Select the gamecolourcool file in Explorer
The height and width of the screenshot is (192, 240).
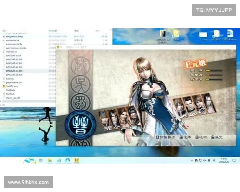pyautogui.click(x=16, y=48)
